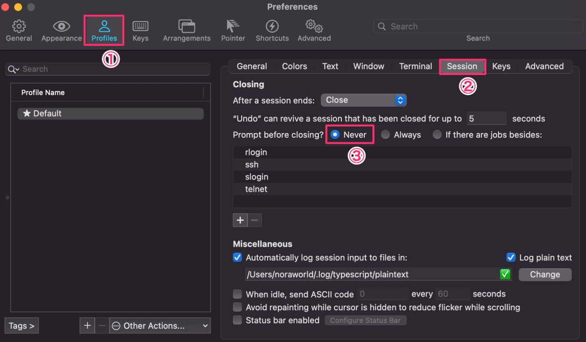
Task: Enable When idle, send ASCII code
Action: [237, 294]
